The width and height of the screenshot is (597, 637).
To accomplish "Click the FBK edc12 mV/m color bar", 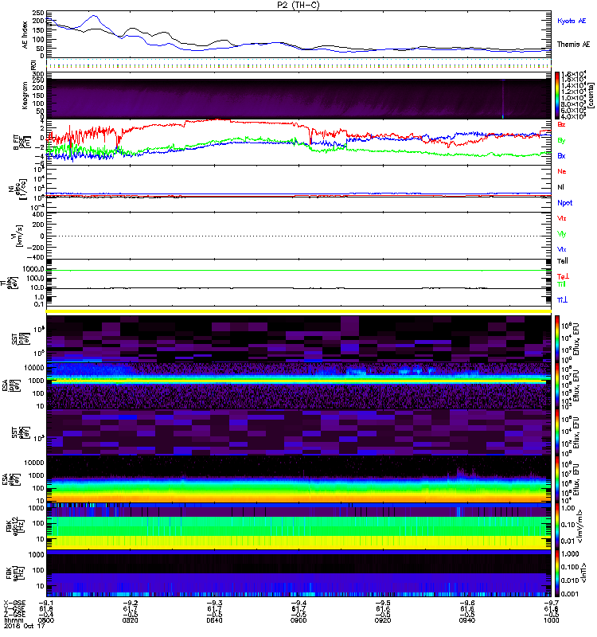I will pyautogui.click(x=557, y=526).
